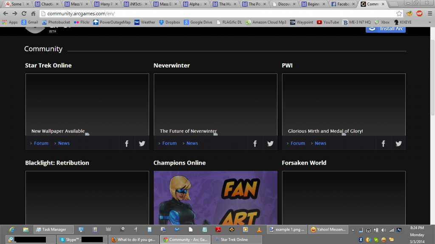Show more bookmarks overflow chevron
Screen dimensions: 435x244
pos(430,22)
